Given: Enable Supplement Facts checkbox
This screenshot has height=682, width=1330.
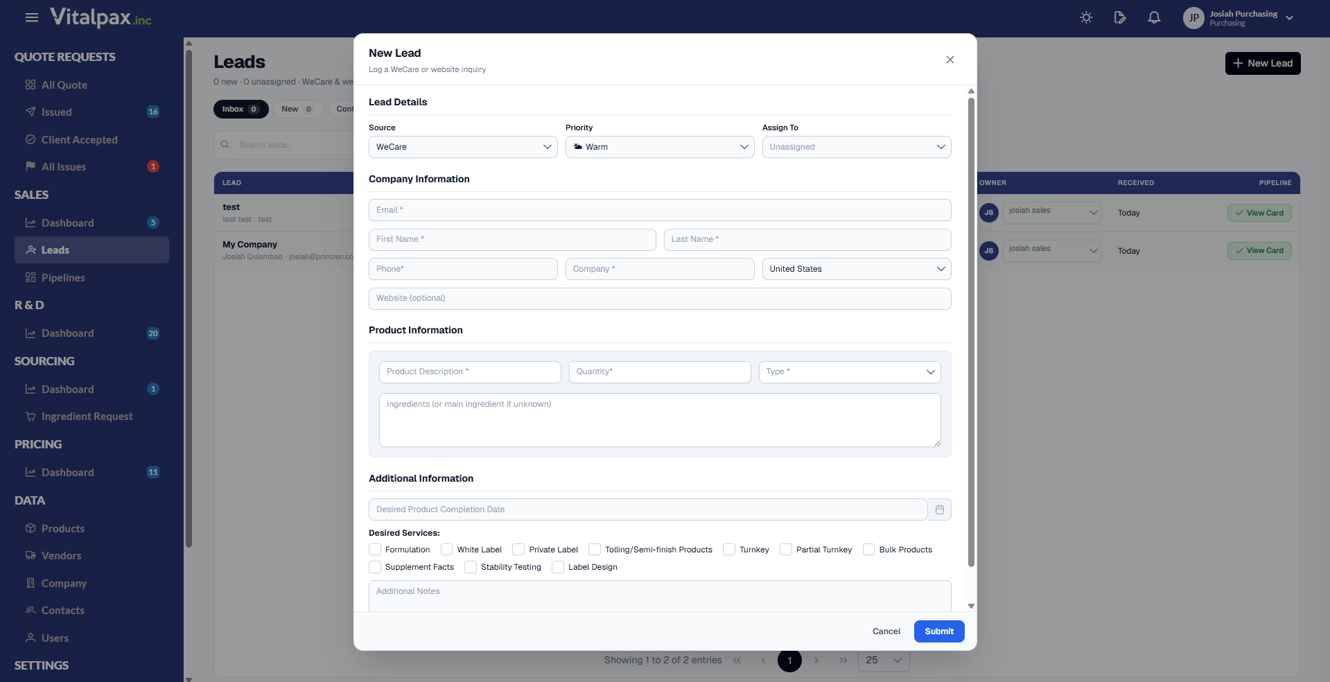Looking at the screenshot, I should tap(375, 567).
